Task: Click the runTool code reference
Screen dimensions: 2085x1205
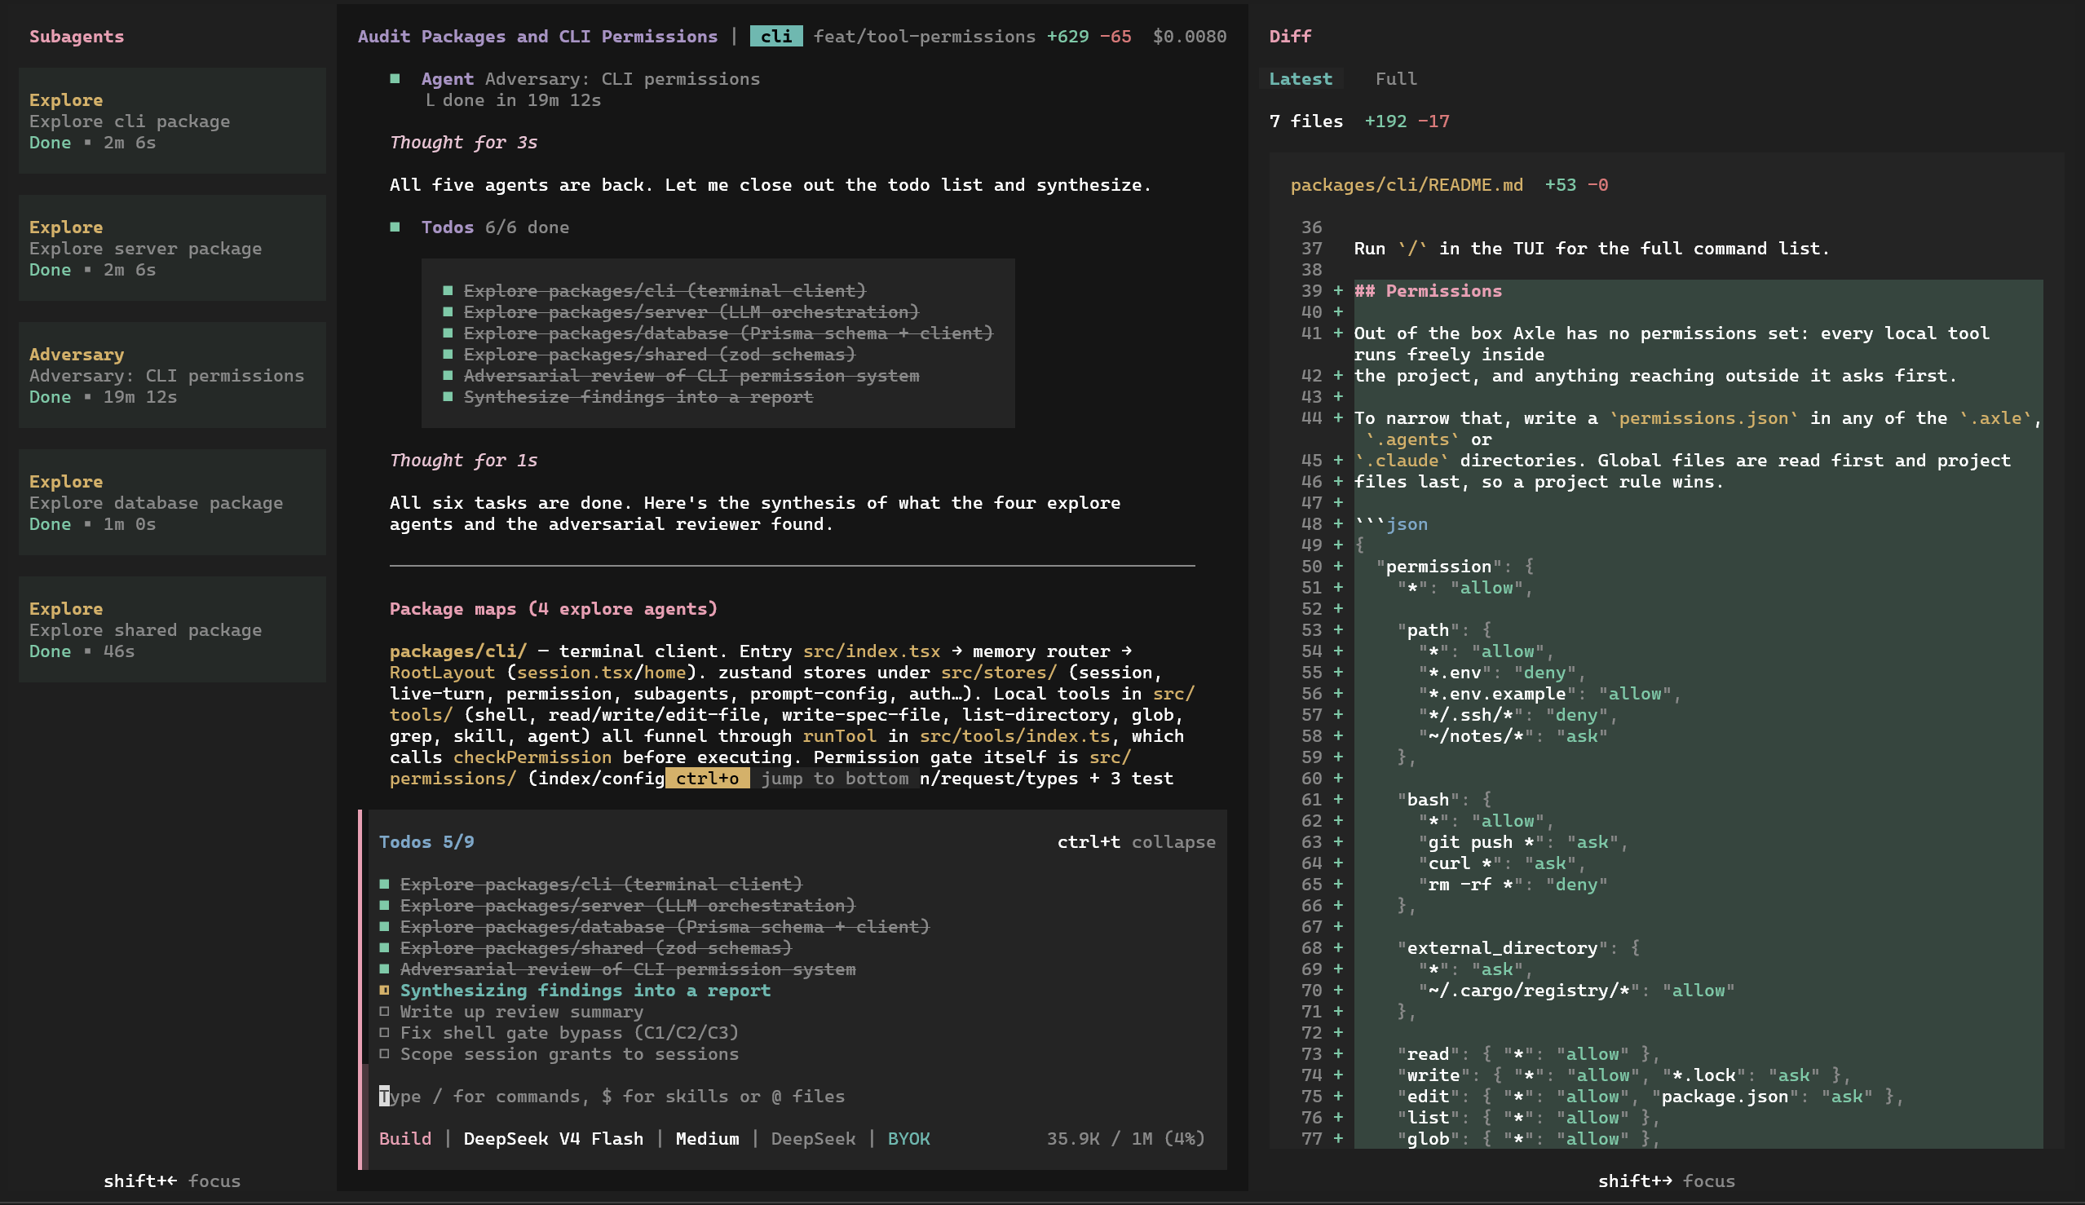Action: [x=839, y=736]
